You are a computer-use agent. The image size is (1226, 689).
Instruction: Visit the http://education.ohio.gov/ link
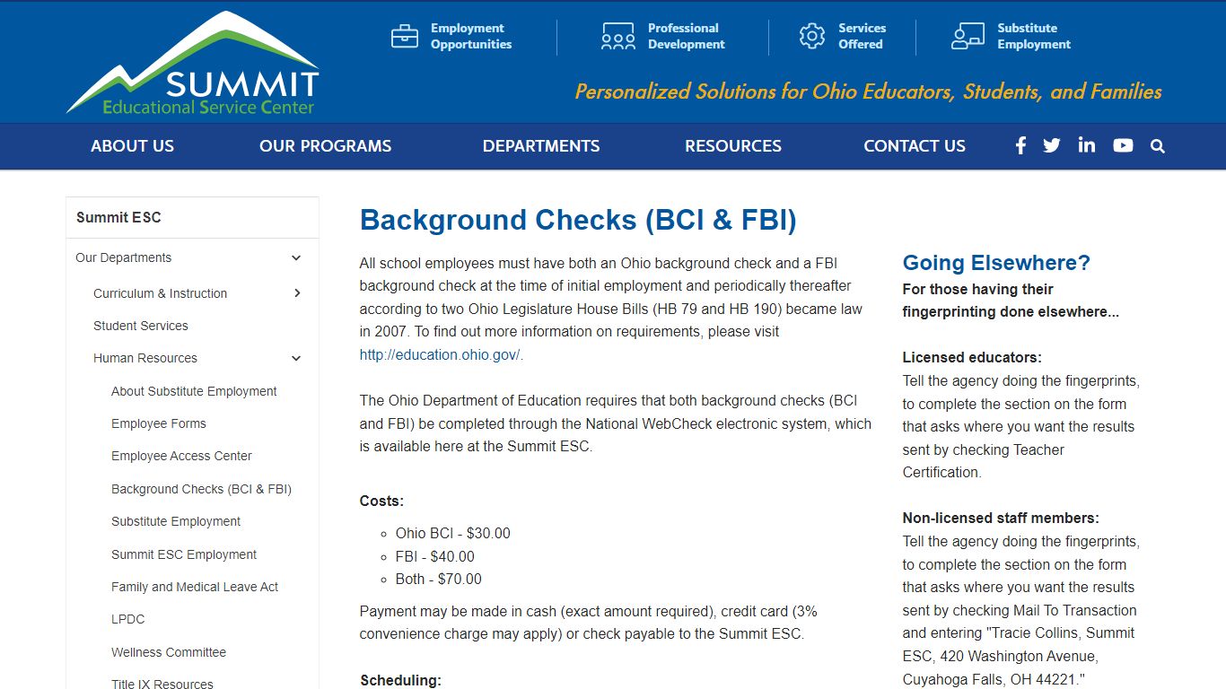[440, 354]
